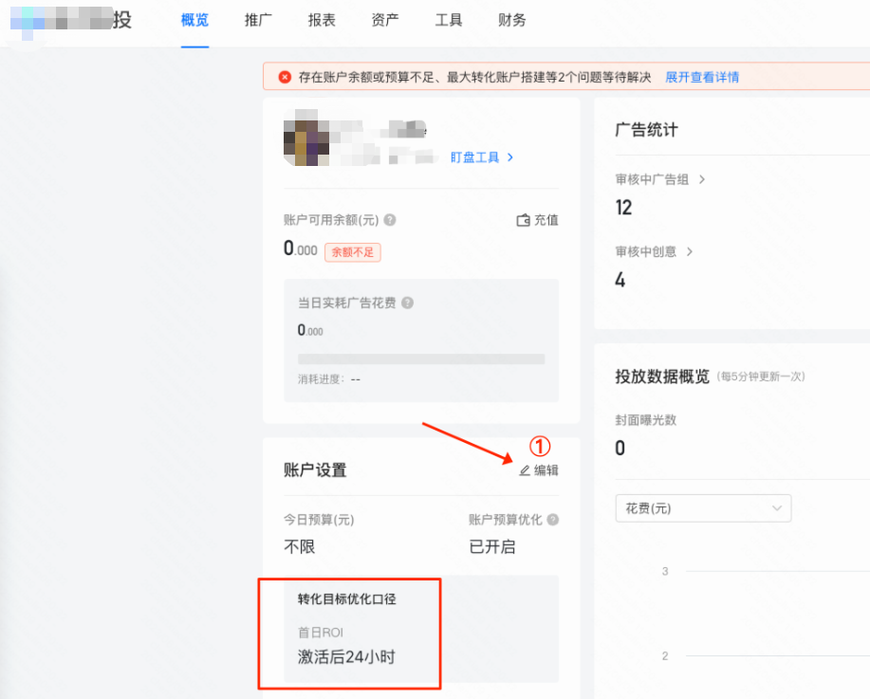Viewport: 870px width, 699px height.
Task: Click the help icon next to 账户预算优化
Action: click(x=553, y=520)
